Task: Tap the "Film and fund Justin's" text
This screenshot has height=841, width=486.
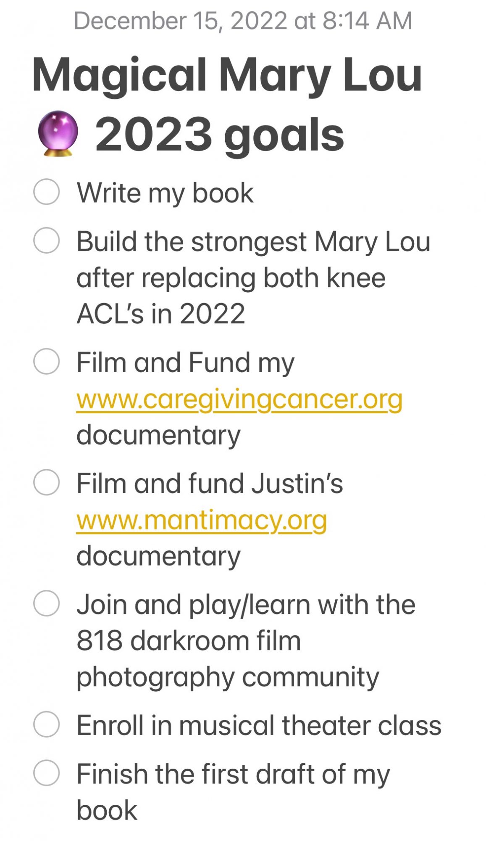Action: click(x=210, y=484)
